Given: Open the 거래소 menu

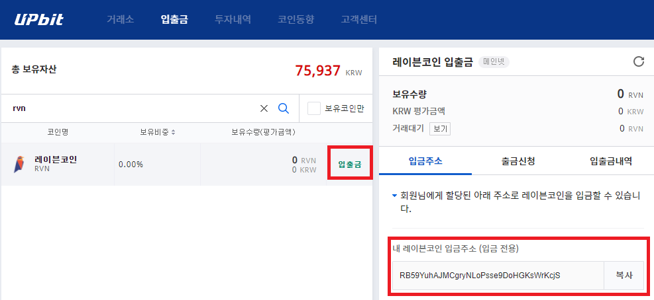Looking at the screenshot, I should pyautogui.click(x=120, y=20).
